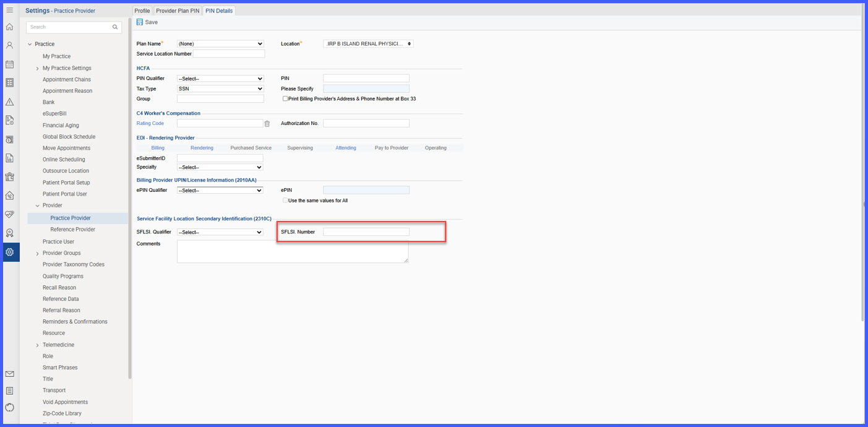The image size is (868, 427).
Task: Open the Specialty dropdown
Action: tap(220, 167)
